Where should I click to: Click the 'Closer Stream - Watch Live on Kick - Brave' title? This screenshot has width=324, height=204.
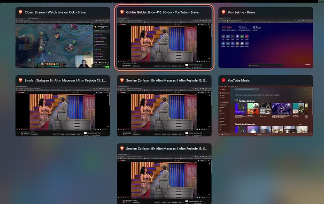click(55, 12)
